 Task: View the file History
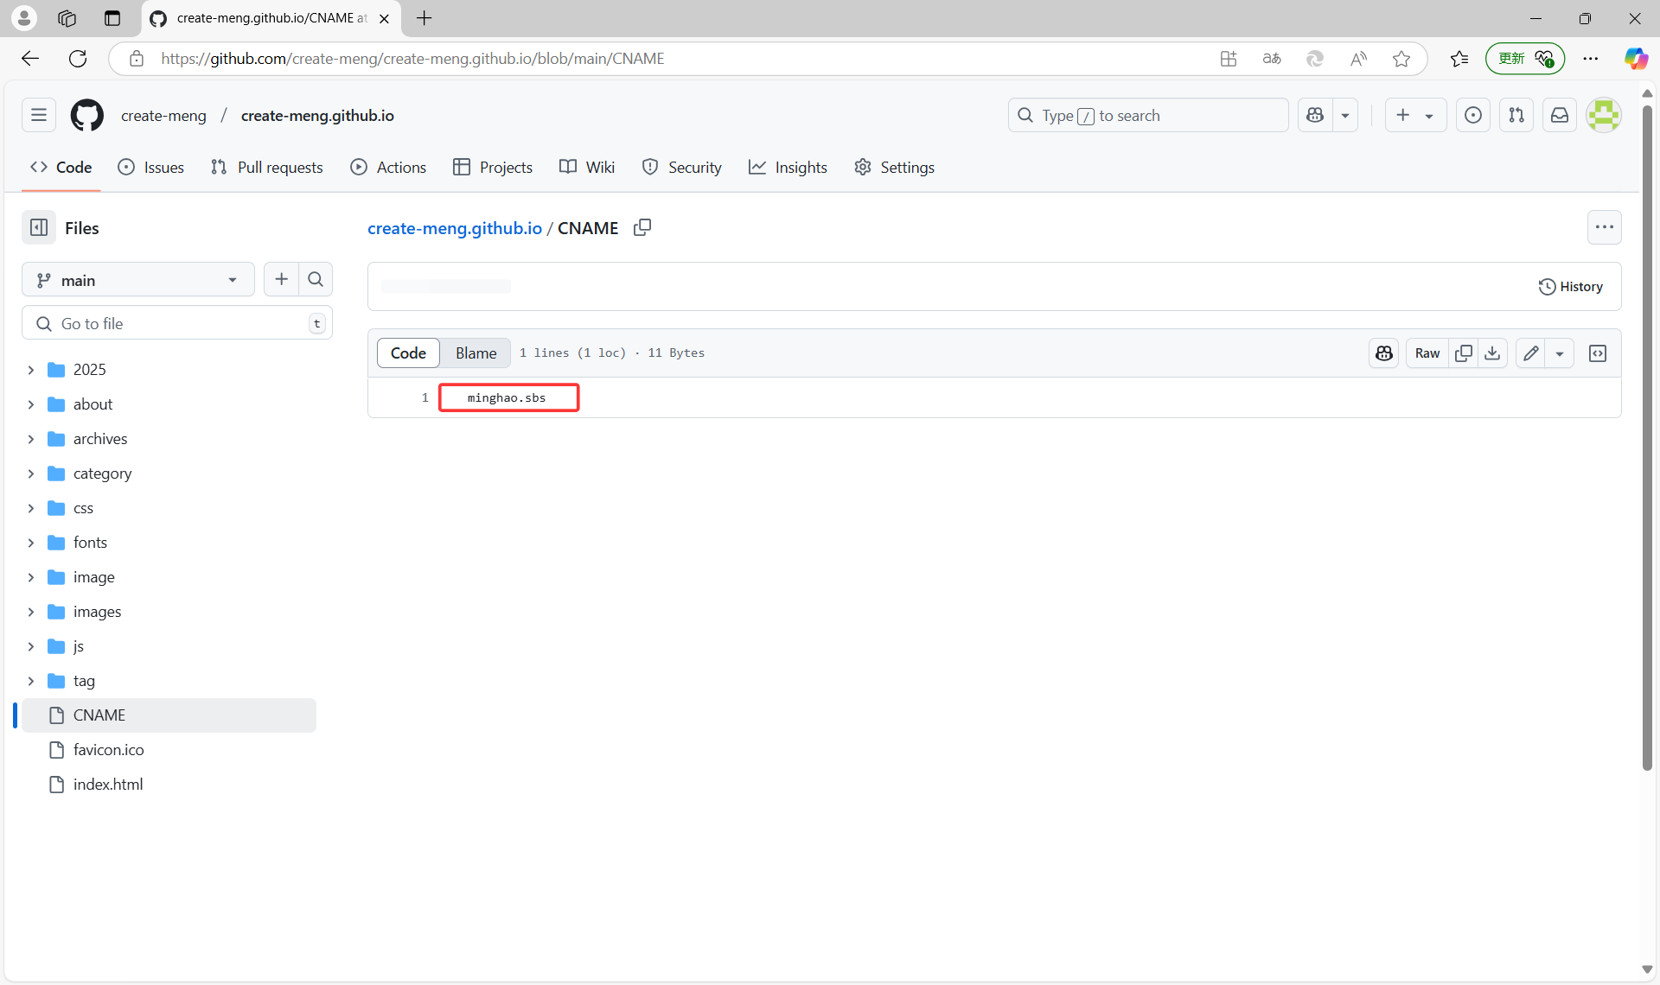point(1572,286)
